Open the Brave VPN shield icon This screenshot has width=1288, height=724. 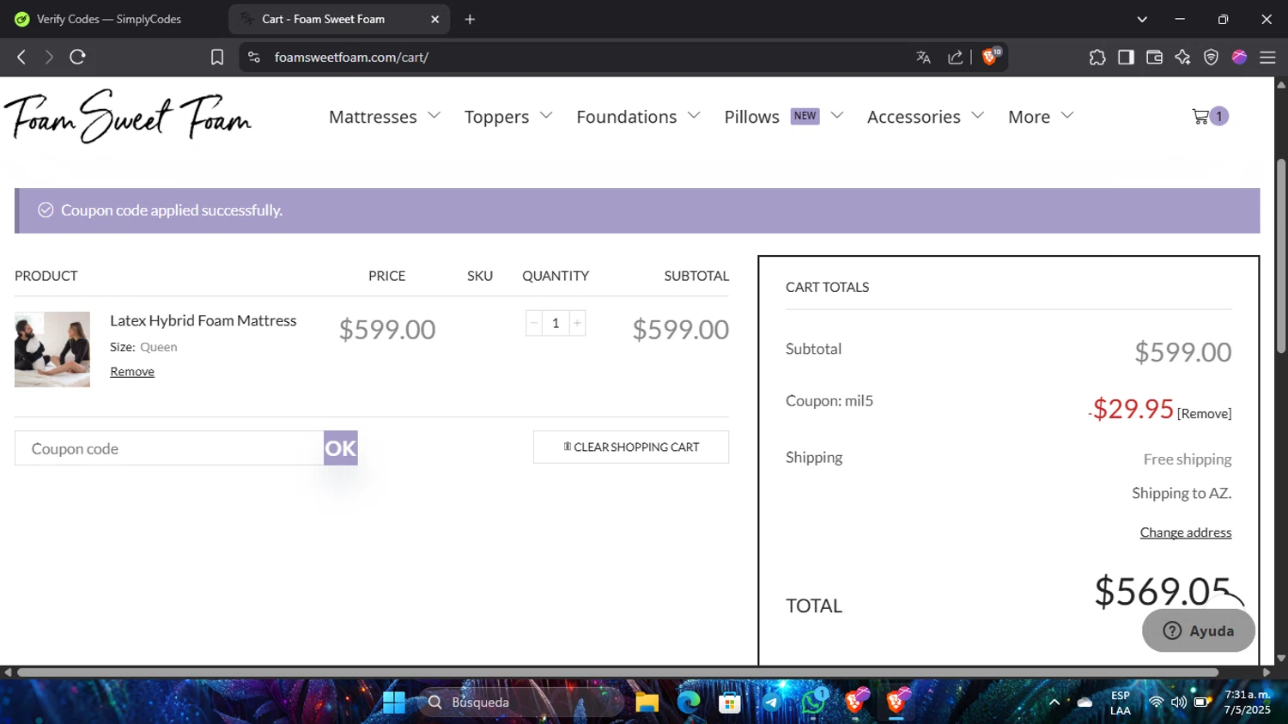point(1211,58)
